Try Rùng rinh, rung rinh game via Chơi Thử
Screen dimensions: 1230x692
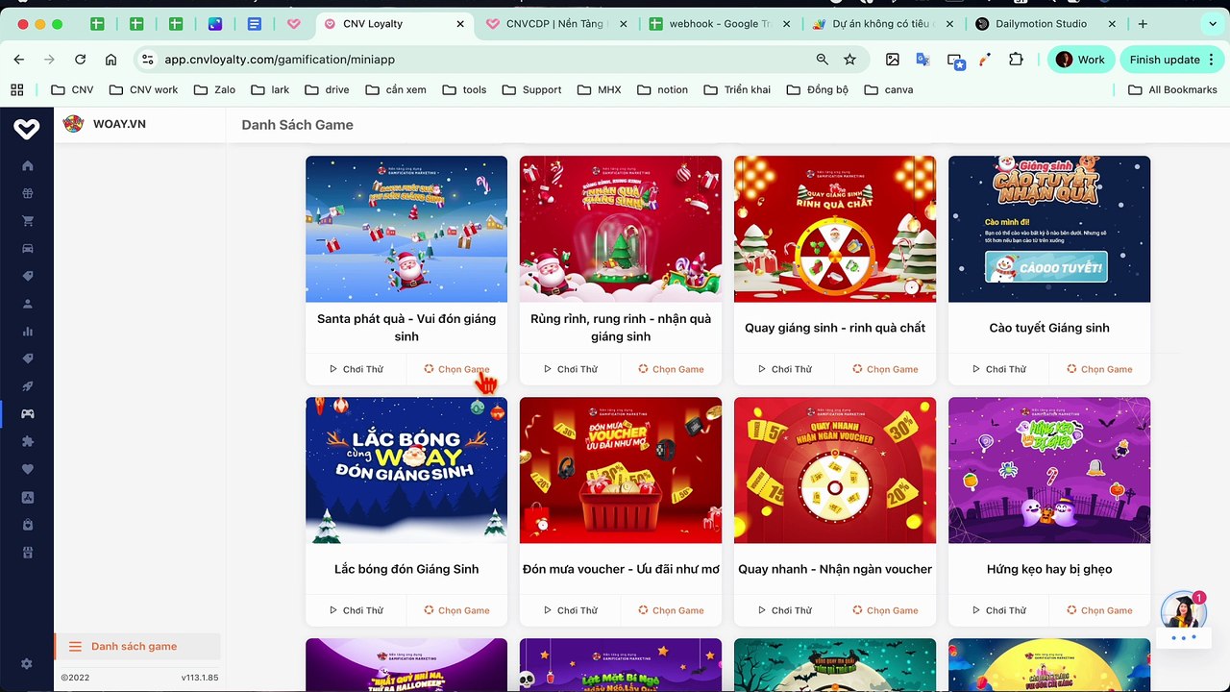(x=570, y=369)
